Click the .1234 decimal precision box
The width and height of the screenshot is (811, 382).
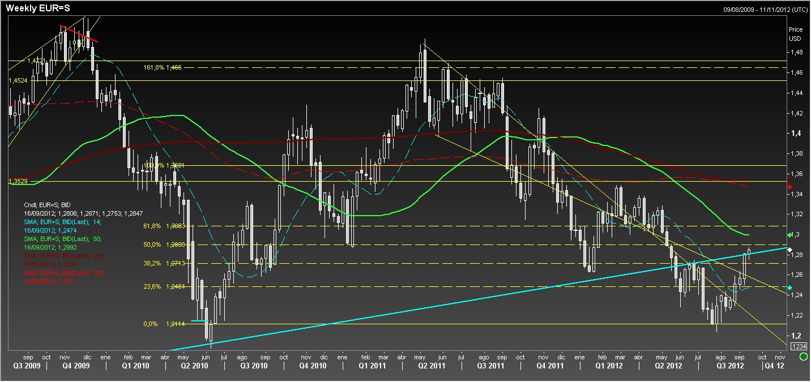(797, 346)
